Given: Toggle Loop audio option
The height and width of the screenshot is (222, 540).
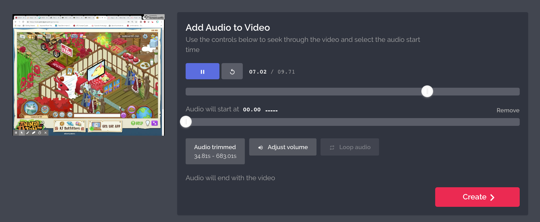Looking at the screenshot, I should [350, 147].
